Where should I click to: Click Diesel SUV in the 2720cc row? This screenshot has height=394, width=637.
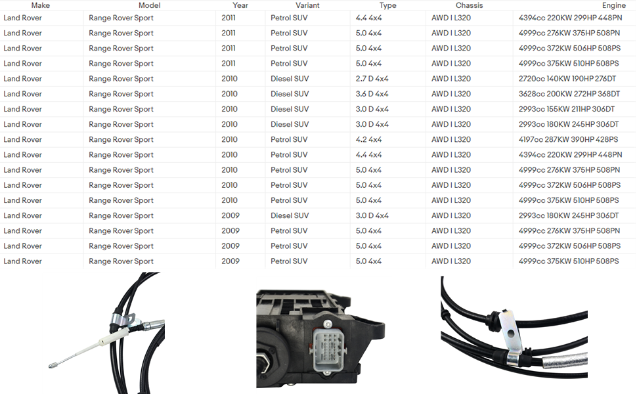coord(290,79)
